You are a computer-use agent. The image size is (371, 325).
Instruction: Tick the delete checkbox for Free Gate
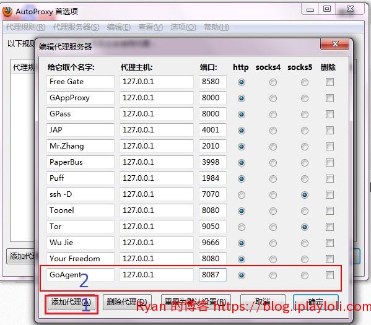click(x=330, y=82)
